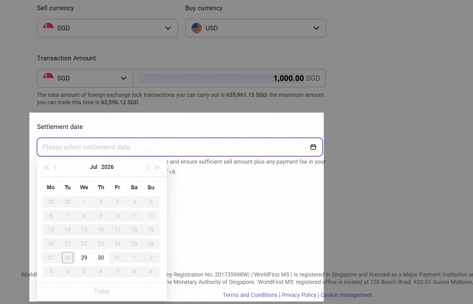473x304 pixels.
Task: Select the highlighted date 28 in calendar
Action: (68, 258)
